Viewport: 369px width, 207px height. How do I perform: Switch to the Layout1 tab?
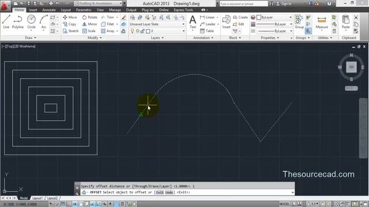37,198
